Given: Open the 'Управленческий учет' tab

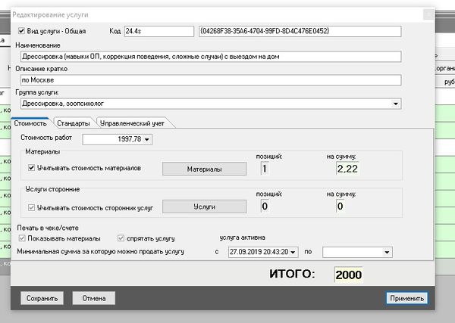Looking at the screenshot, I should [x=133, y=123].
